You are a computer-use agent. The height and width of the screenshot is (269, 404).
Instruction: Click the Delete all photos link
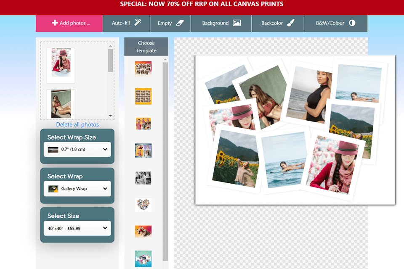click(77, 124)
